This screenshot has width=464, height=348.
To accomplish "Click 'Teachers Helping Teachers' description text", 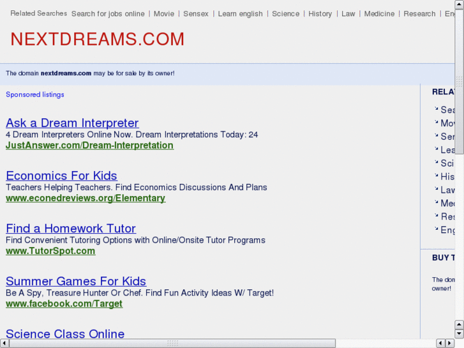I will [x=137, y=188].
